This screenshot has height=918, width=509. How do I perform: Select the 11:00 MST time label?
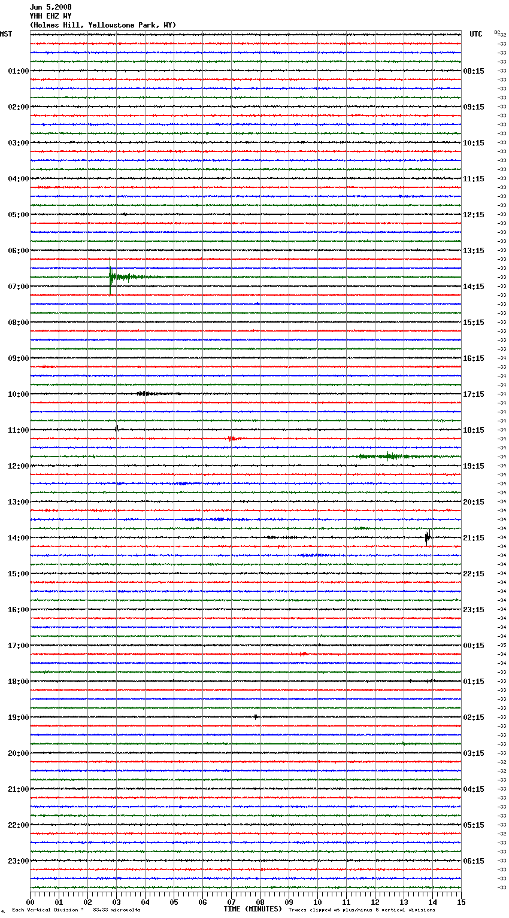pyautogui.click(x=19, y=430)
